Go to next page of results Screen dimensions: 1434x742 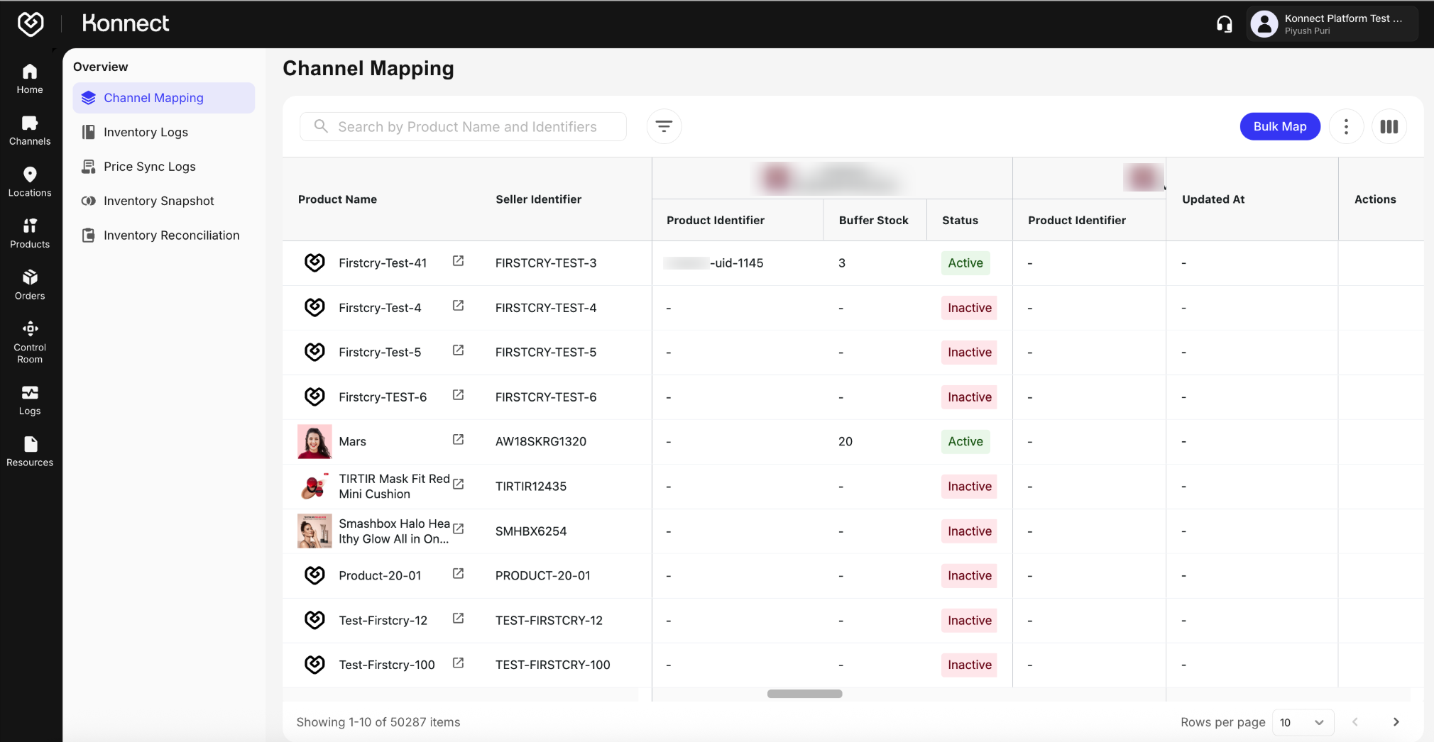click(x=1396, y=722)
